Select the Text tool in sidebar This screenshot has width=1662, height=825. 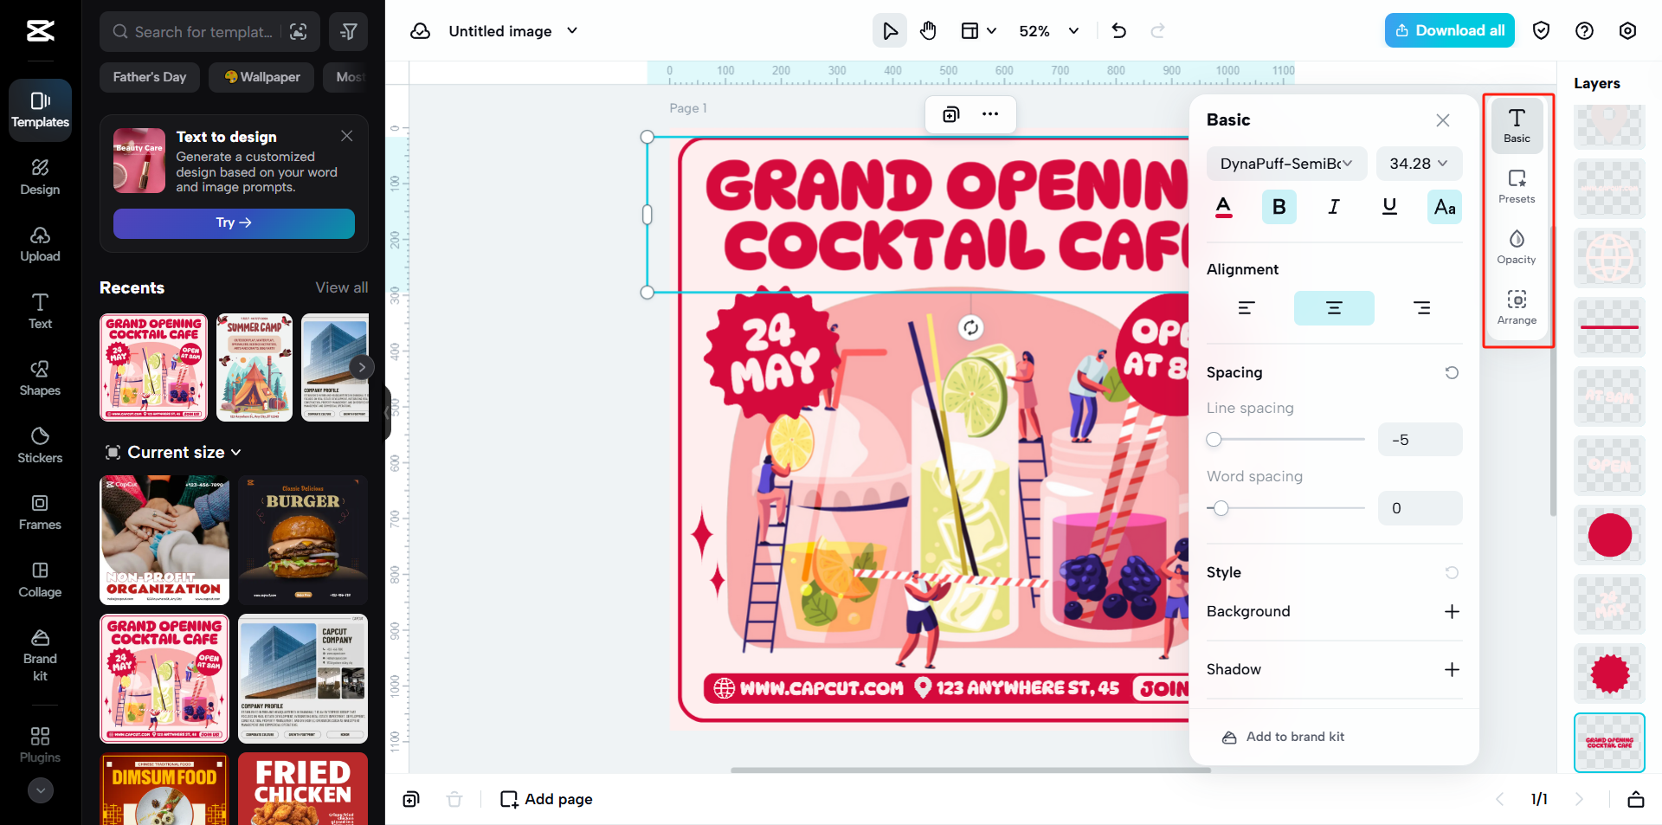pos(39,311)
